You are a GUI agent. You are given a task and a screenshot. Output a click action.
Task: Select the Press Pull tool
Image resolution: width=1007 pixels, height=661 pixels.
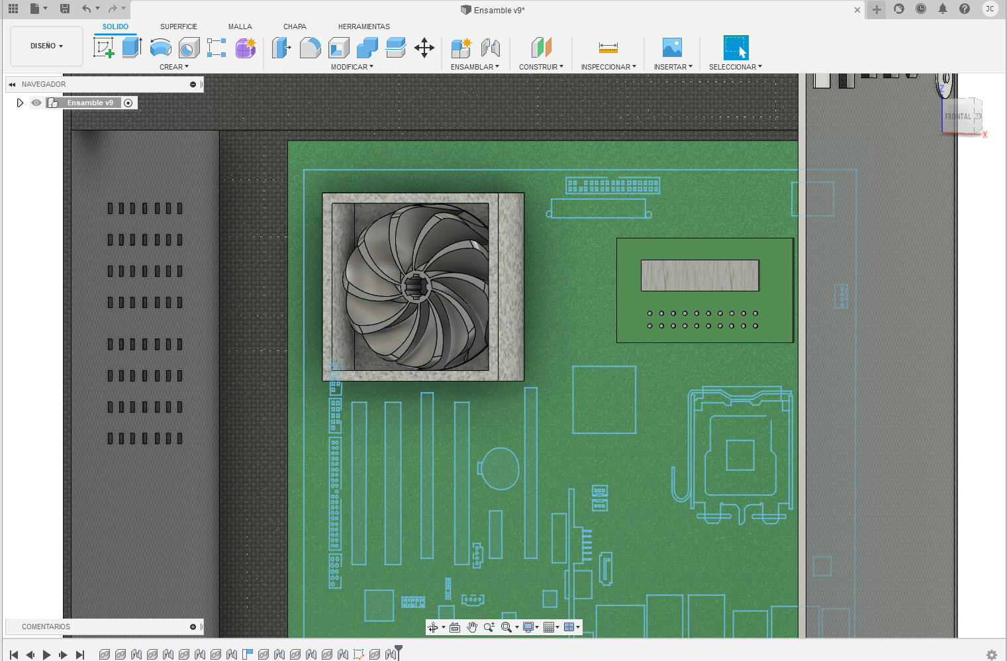281,48
